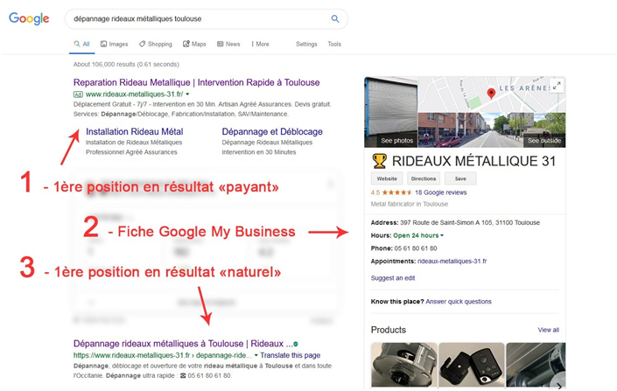617x391 pixels.
Task: Click the green Ad badge
Action: pos(78,94)
